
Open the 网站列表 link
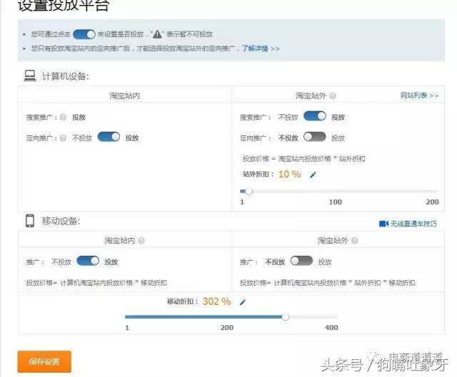coord(419,95)
